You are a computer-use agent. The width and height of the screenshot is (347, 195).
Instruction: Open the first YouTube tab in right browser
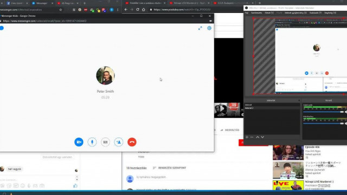[145, 3]
